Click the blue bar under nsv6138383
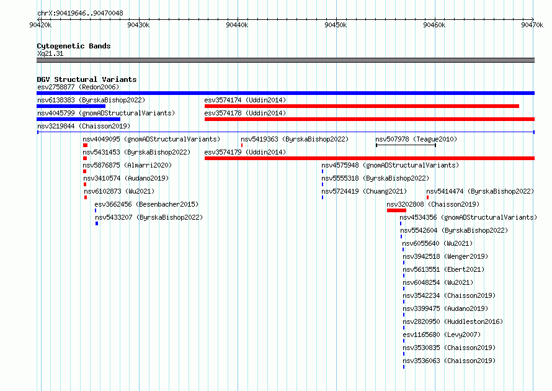 [x=71, y=106]
